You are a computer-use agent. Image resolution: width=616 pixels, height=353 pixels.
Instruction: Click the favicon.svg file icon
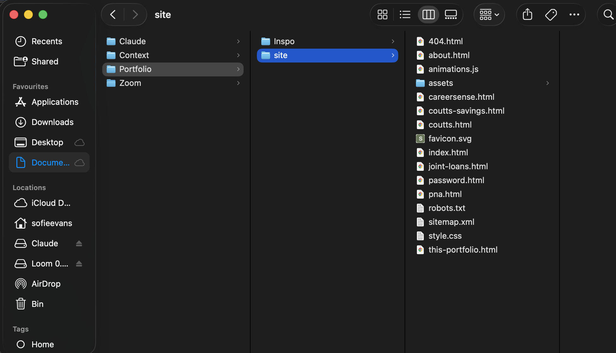[x=420, y=139]
